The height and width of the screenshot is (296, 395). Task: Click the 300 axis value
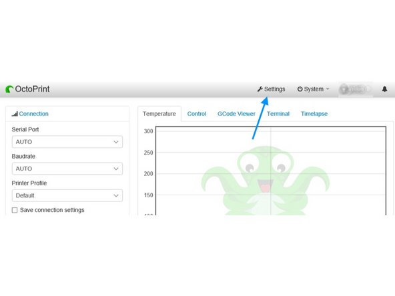point(148,131)
